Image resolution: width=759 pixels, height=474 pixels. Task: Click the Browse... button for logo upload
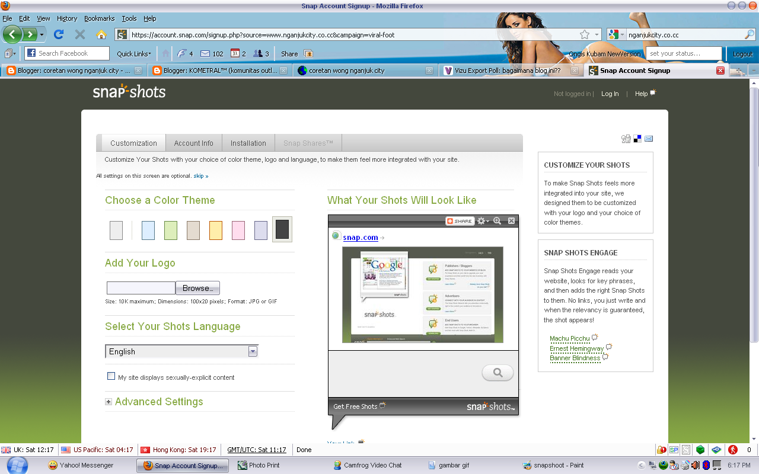(197, 288)
